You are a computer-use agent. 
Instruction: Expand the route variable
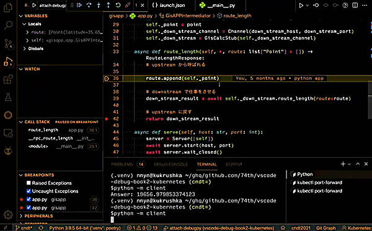(x=27, y=32)
